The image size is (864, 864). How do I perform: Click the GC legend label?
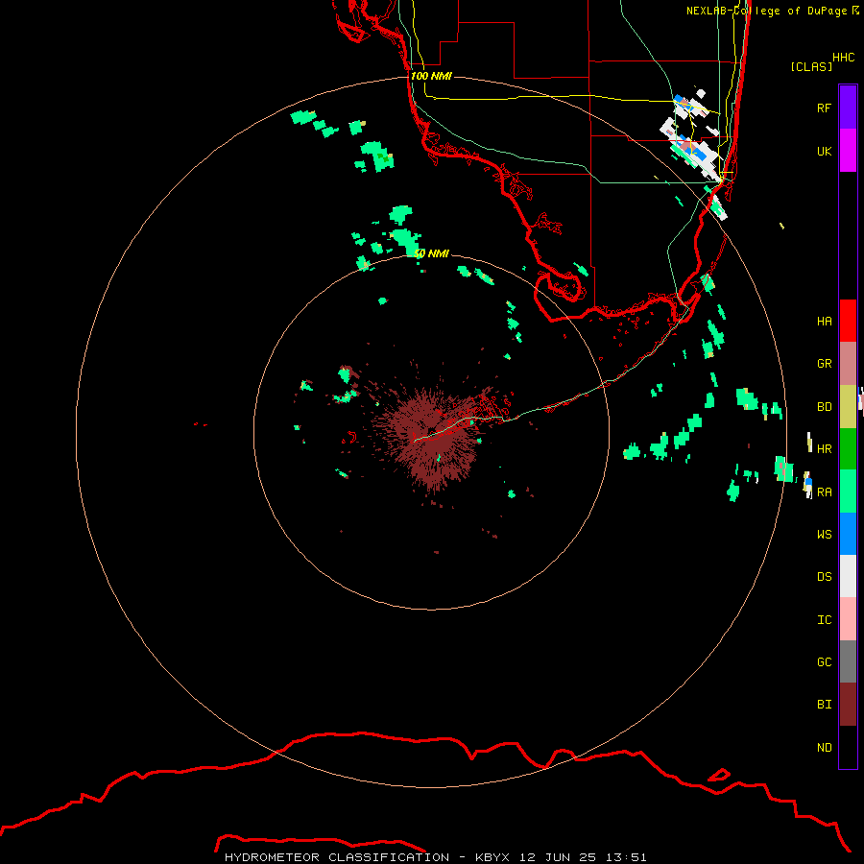(x=824, y=661)
